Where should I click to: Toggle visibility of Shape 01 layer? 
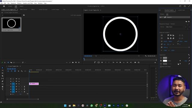tap(160, 17)
